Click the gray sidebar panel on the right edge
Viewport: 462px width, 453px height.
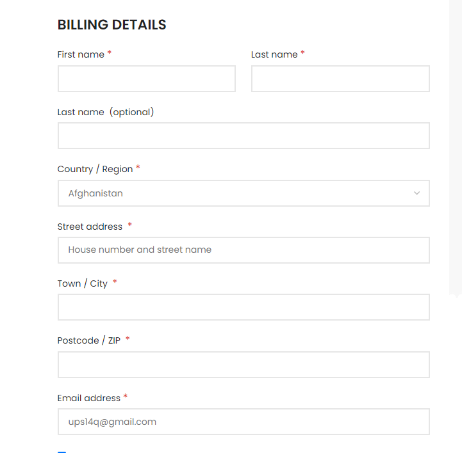pyautogui.click(x=455, y=141)
